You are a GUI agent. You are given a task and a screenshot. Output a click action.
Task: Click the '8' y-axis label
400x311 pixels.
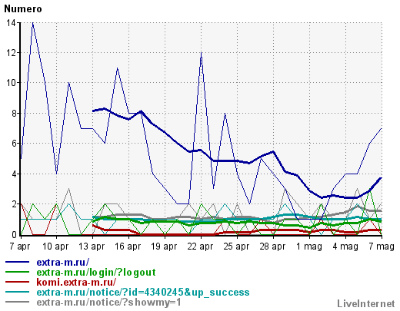point(14,113)
